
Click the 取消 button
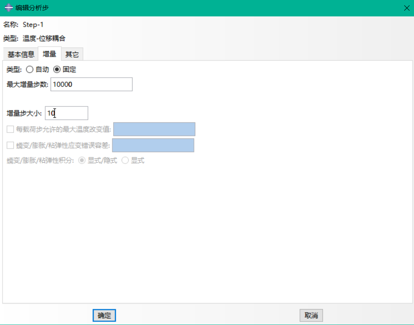(x=311, y=315)
